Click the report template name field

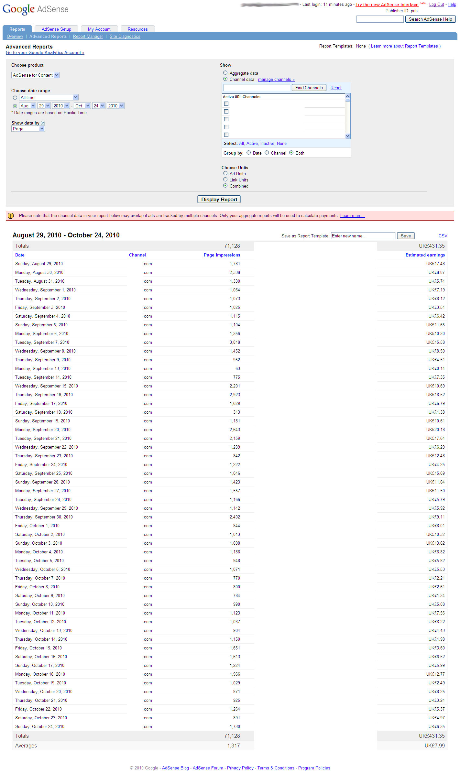[x=363, y=236]
